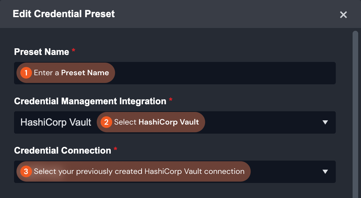Click the Edit Credential Preset title
Screen dimensions: 361x198
[x=64, y=14]
